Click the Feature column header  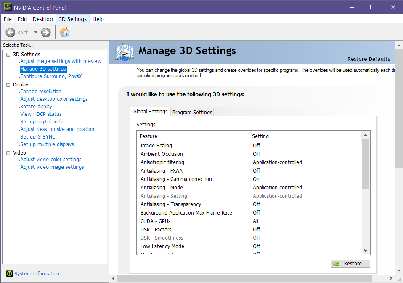(x=193, y=136)
